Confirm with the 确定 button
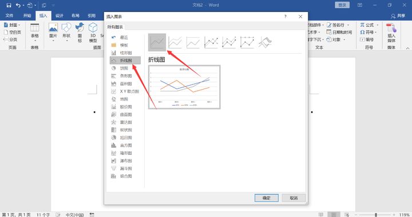Viewport: 412px width, 217px height. (267, 198)
